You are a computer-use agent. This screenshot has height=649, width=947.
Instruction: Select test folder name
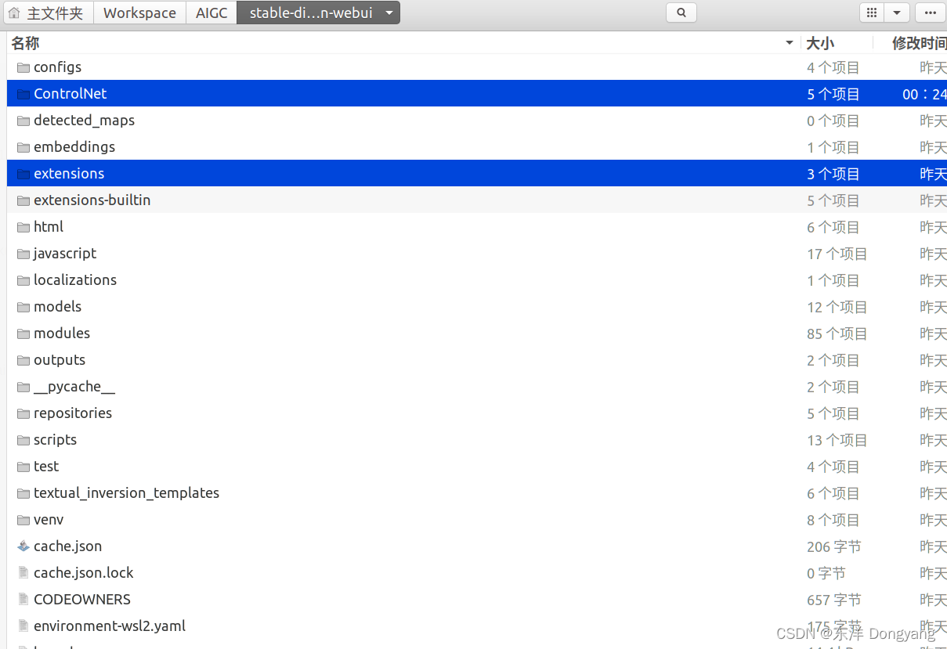(46, 467)
